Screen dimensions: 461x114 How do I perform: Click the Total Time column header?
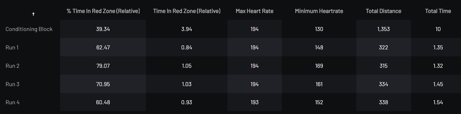[438, 11]
